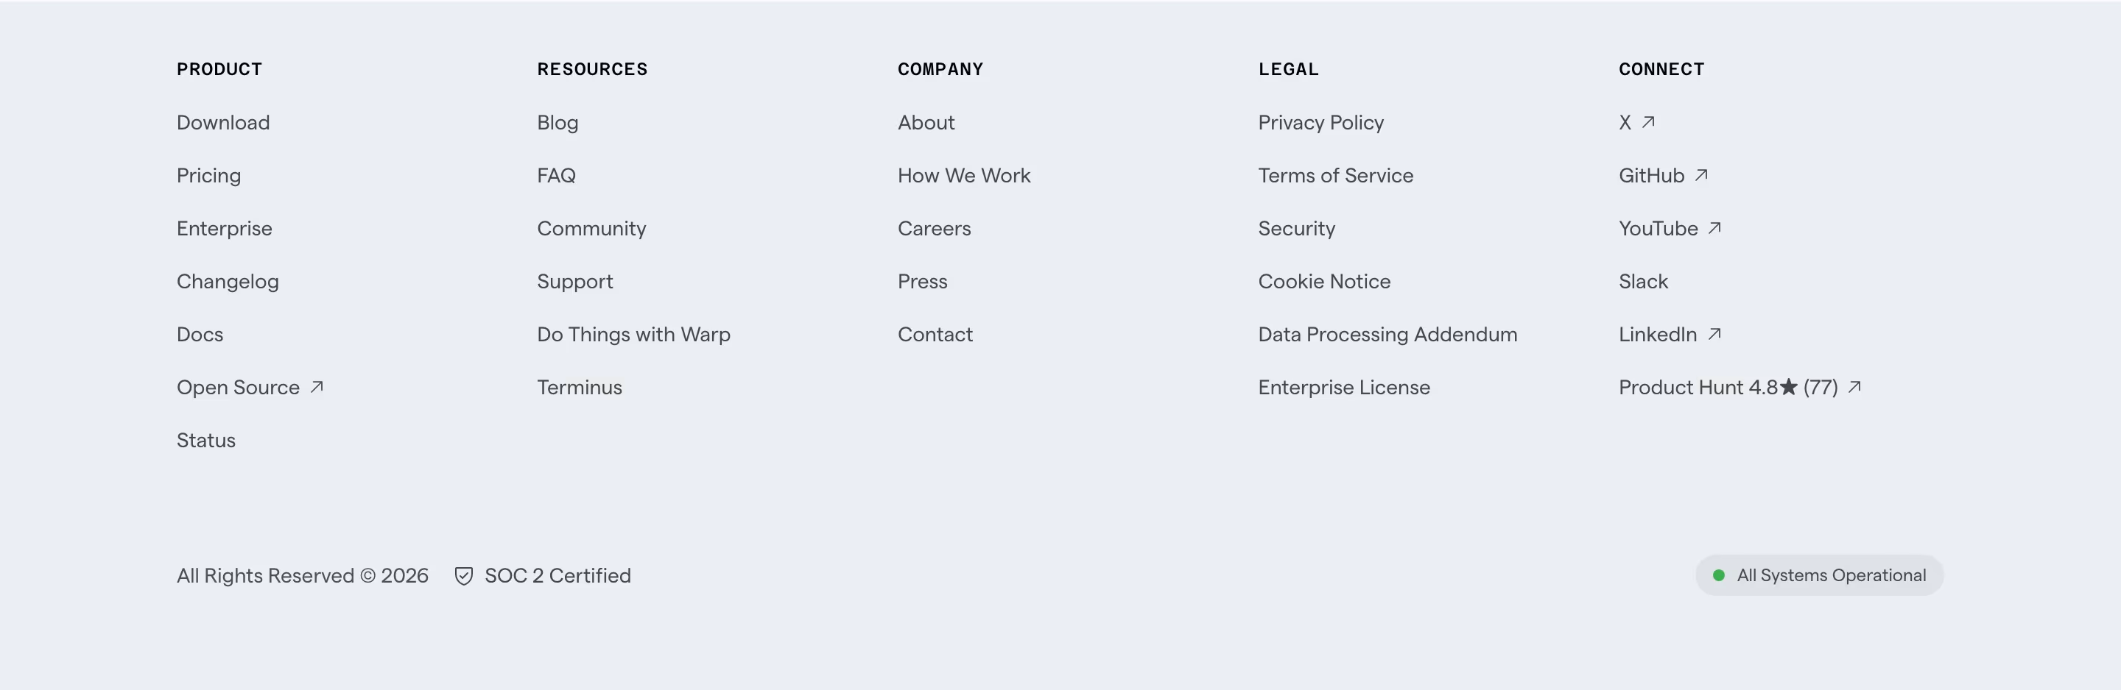This screenshot has height=690, width=2121.
Task: Click the shield icon by SOC 2 Certified
Action: pos(463,576)
